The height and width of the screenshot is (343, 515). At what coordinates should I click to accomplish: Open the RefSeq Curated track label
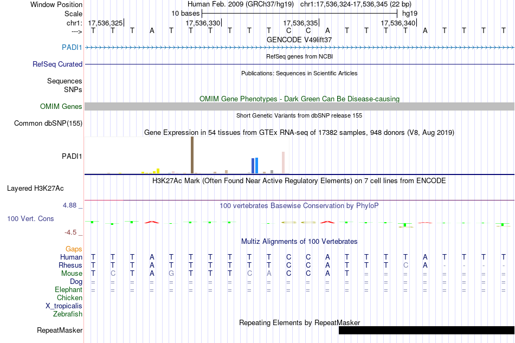point(57,64)
